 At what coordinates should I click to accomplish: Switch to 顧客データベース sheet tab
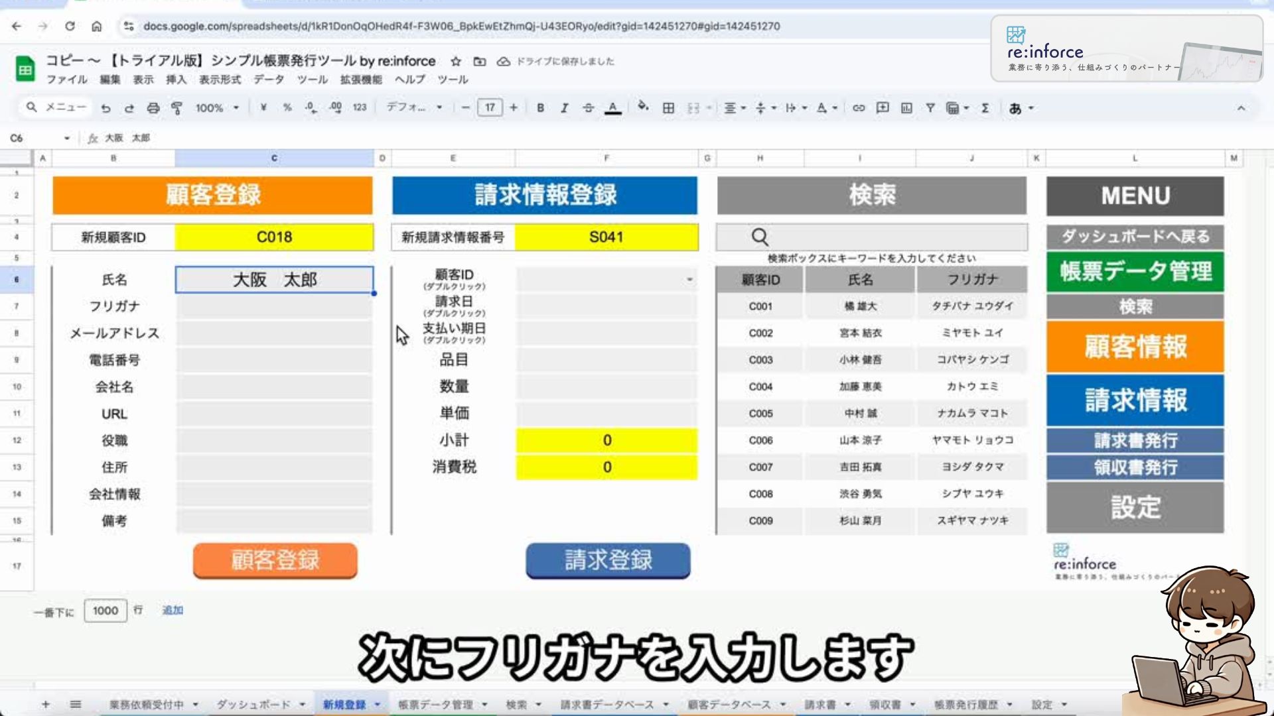click(729, 705)
